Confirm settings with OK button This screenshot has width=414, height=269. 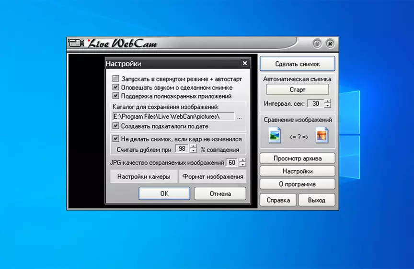(x=164, y=193)
